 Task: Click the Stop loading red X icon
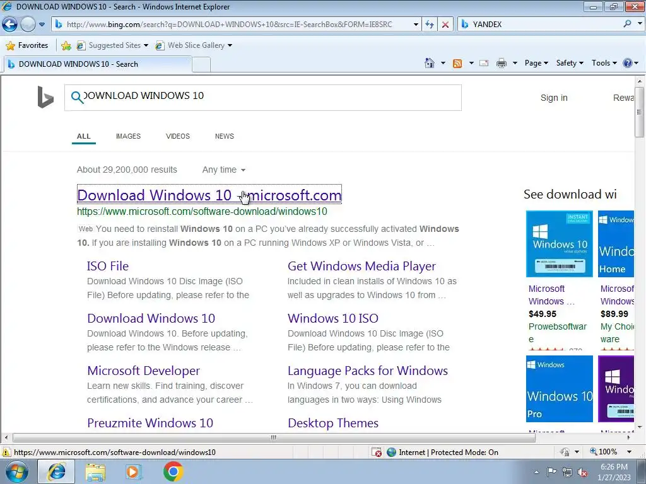point(445,25)
